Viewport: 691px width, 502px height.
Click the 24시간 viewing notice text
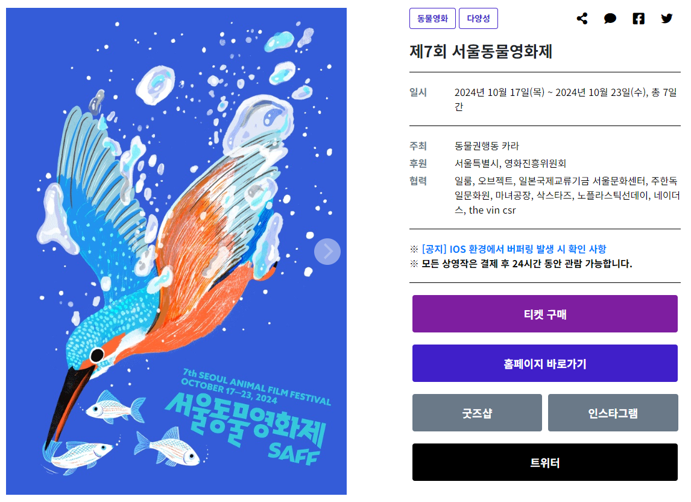coord(526,264)
